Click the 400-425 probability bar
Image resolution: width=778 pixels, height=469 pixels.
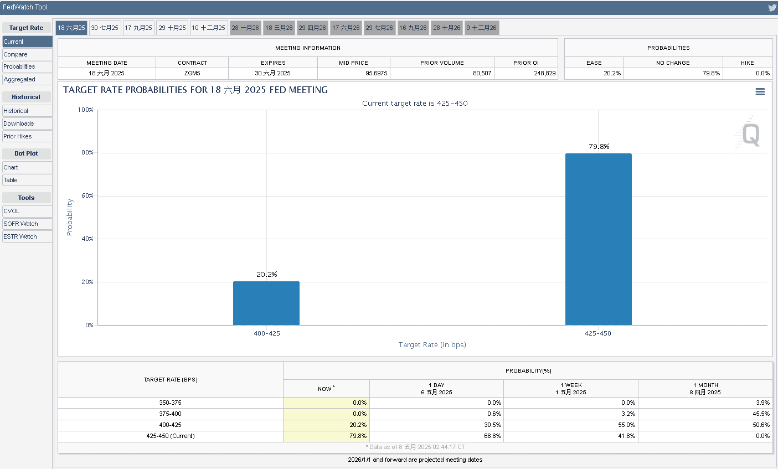[266, 303]
